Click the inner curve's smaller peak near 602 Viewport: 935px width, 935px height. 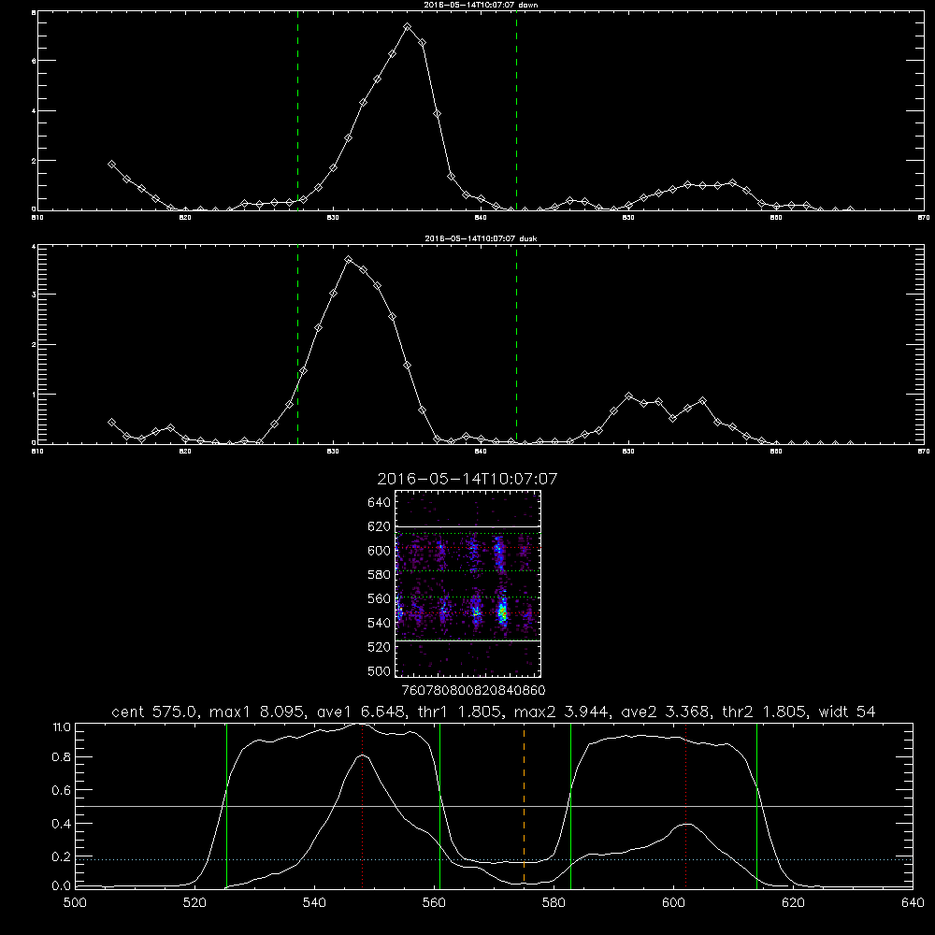686,824
